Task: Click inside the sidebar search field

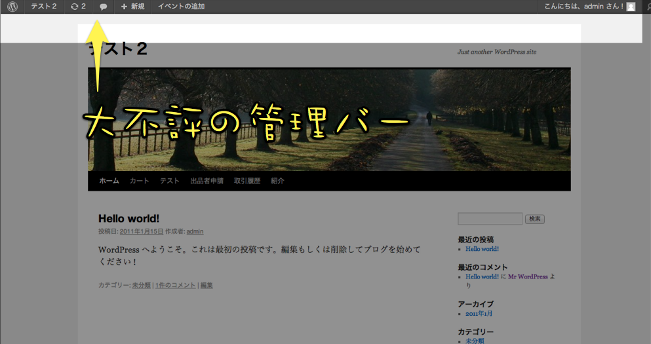Action: point(490,219)
